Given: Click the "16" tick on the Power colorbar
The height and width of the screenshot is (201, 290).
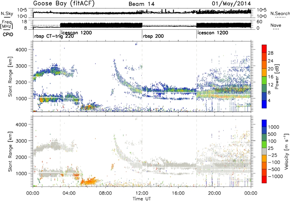Looking at the screenshot, I should (x=270, y=77).
